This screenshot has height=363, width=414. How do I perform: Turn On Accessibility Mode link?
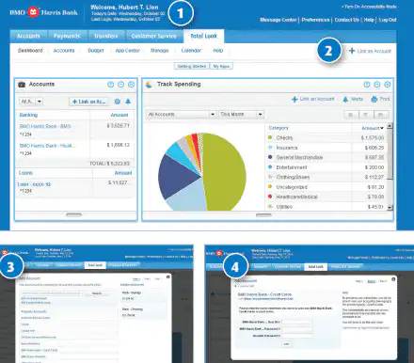coord(369,7)
